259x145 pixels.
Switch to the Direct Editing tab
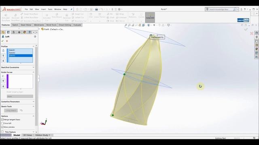click(65, 25)
